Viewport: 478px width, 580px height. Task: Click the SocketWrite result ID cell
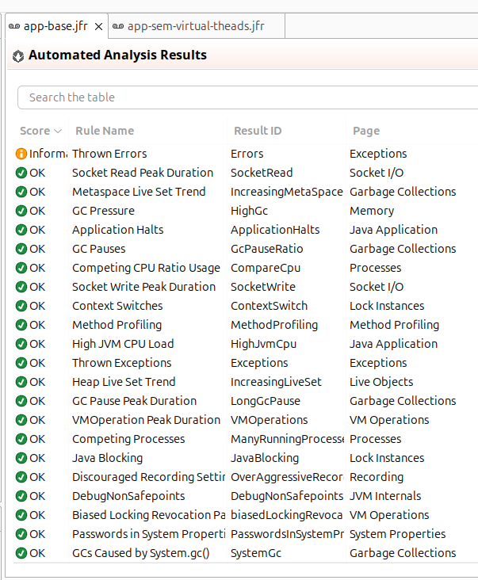coord(263,287)
